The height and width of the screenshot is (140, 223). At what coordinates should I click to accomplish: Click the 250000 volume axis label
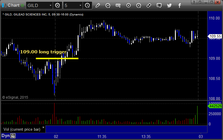215,114
